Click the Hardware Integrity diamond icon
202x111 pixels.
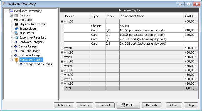click(16, 42)
